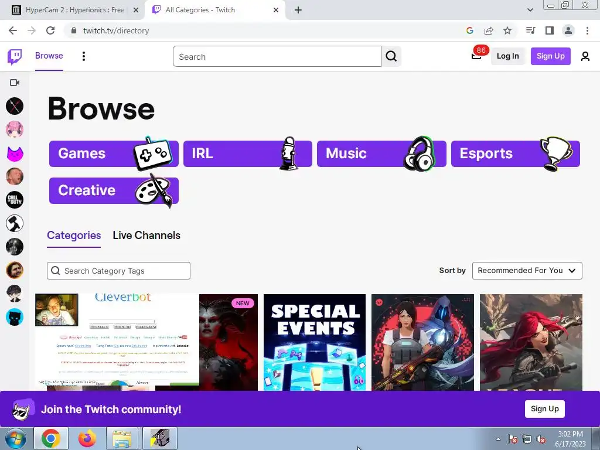Bookmark this page with the star icon
The image size is (600, 450).
[x=507, y=30]
